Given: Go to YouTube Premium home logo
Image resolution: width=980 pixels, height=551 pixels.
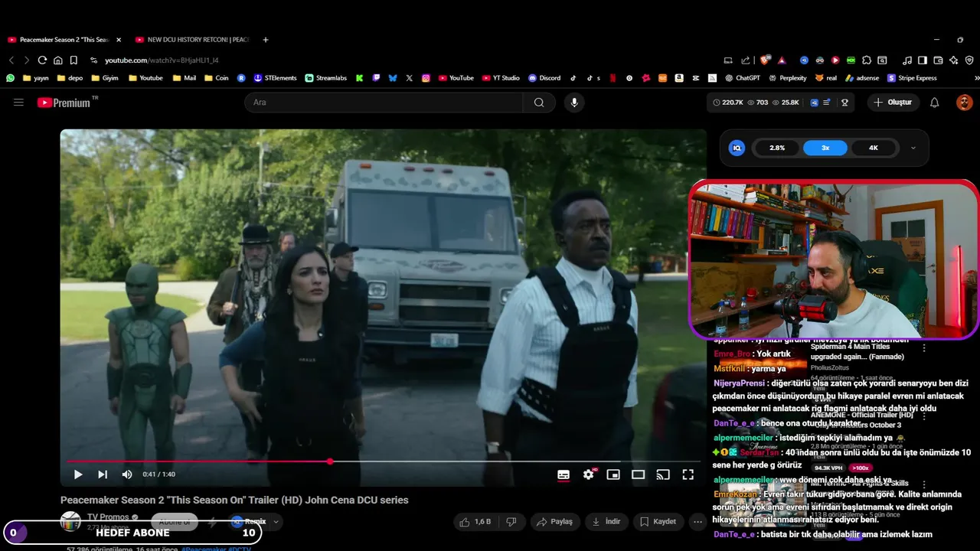Looking at the screenshot, I should 64,103.
